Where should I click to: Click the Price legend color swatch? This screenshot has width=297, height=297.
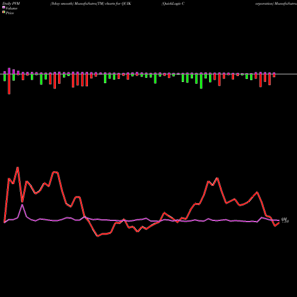tap(4, 12)
